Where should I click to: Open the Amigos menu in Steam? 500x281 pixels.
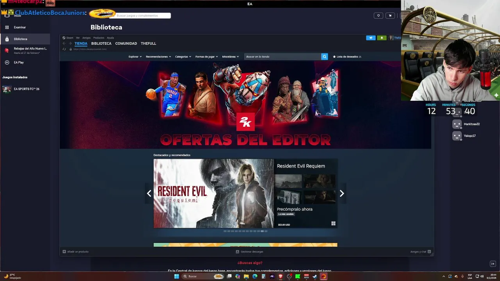86,38
